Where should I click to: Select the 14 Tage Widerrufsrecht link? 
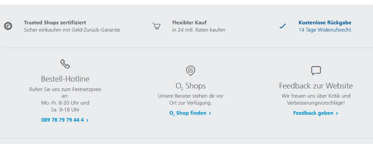[325, 30]
